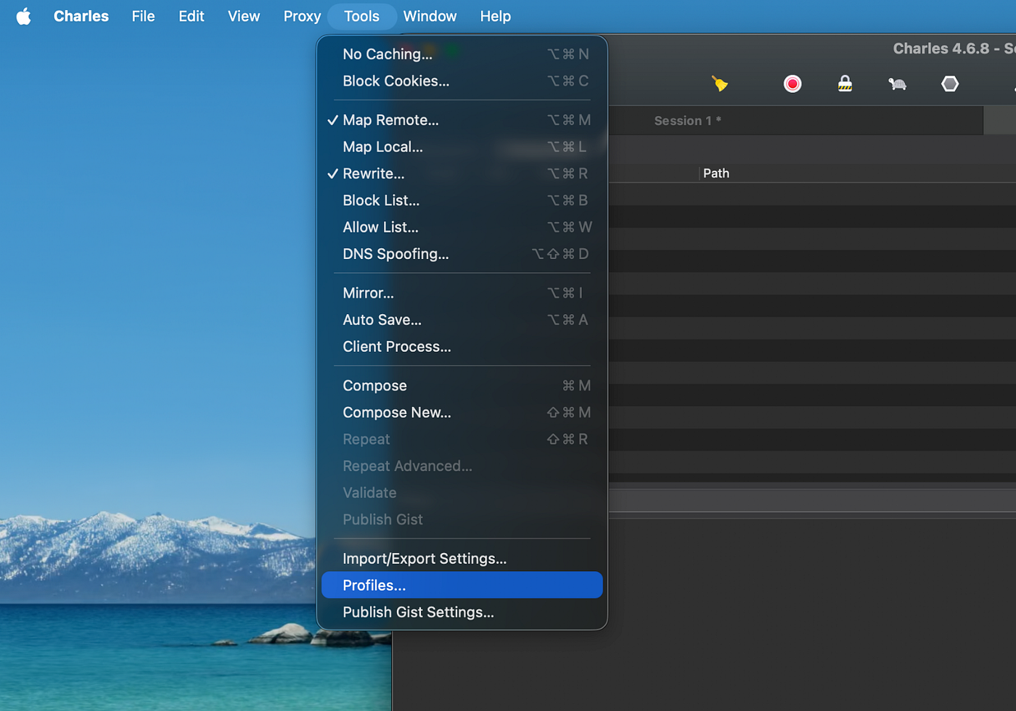Open Publish Gist Settings…
The height and width of the screenshot is (711, 1016).
click(x=462, y=612)
